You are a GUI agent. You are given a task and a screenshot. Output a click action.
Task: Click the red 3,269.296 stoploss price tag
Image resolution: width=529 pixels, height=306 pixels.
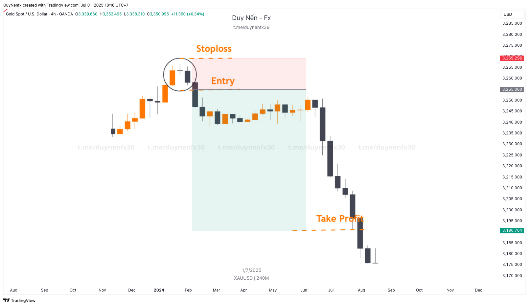pos(512,58)
